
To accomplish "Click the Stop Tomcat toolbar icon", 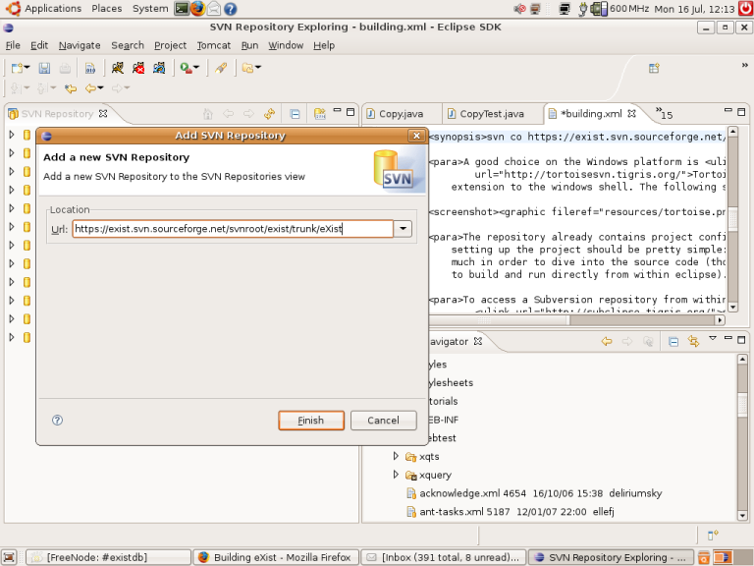I will tap(138, 68).
